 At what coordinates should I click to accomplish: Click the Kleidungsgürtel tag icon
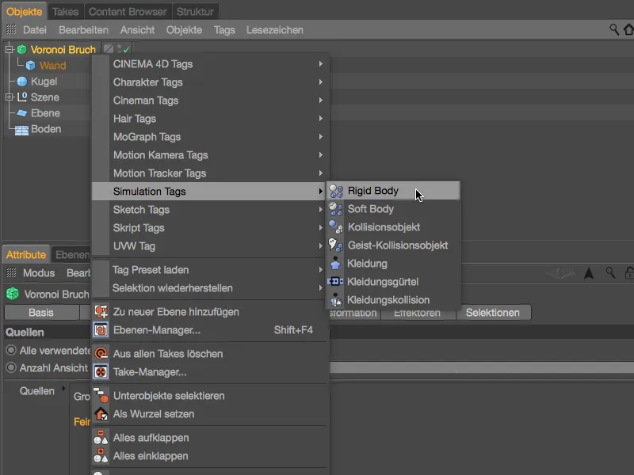(336, 282)
